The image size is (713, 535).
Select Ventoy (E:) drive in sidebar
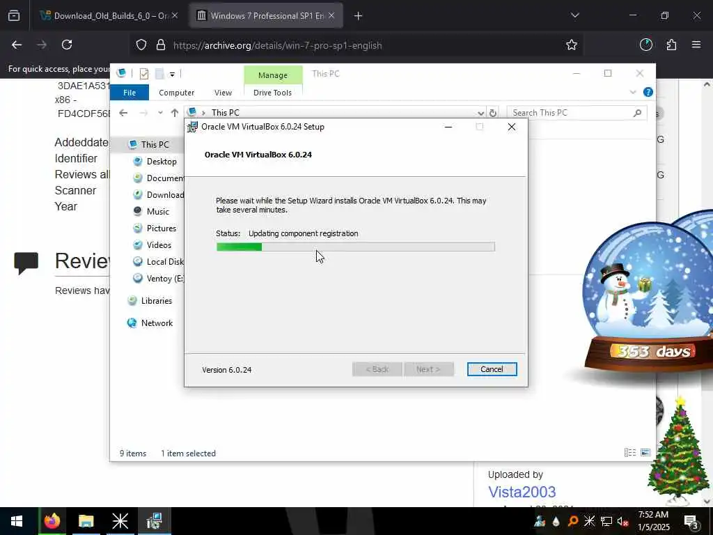[158, 279]
